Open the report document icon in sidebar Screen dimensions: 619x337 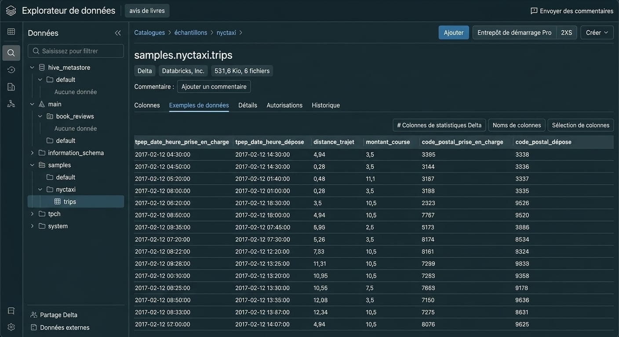tap(11, 87)
